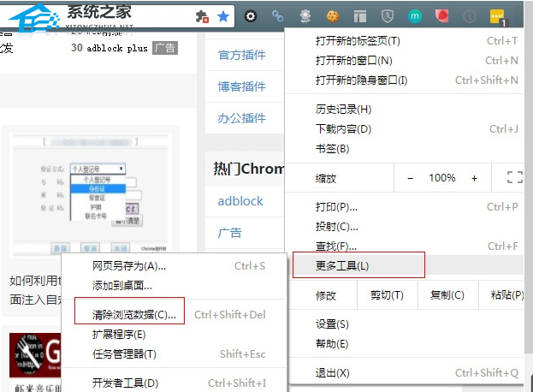The width and height of the screenshot is (533, 392).
Task: Open the yellow extension icon with badge 1
Action: (x=498, y=17)
